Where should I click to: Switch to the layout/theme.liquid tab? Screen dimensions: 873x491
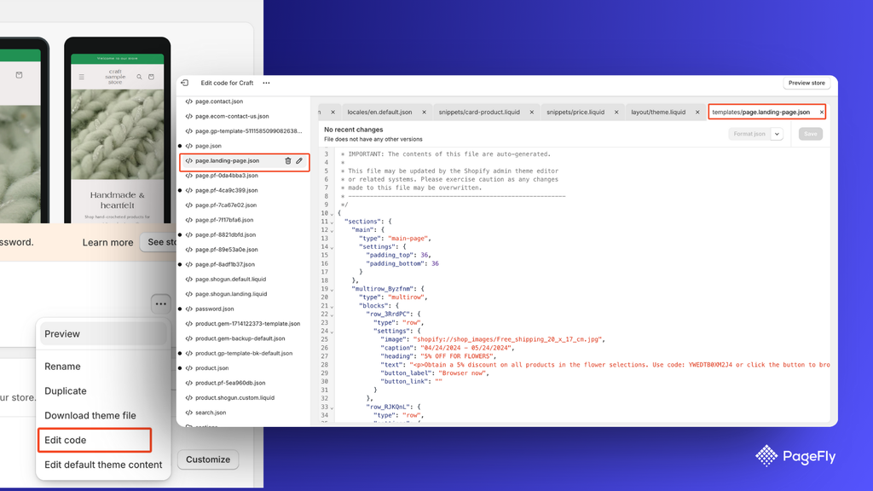pos(658,112)
